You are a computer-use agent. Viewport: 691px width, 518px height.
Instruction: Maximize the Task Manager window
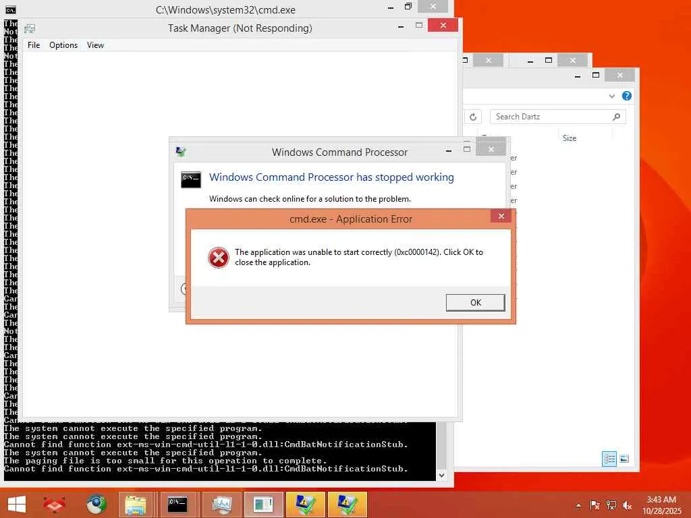(418, 26)
